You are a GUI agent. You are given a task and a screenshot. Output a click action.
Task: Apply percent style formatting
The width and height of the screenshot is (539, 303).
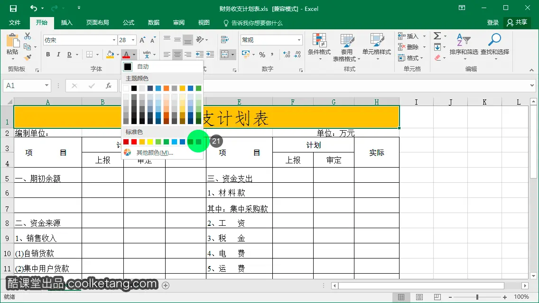click(x=262, y=54)
